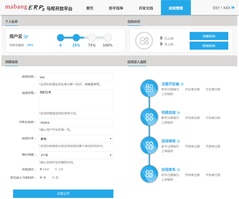
Task: Click the 应用审核 circular step icon
Action: (149, 145)
